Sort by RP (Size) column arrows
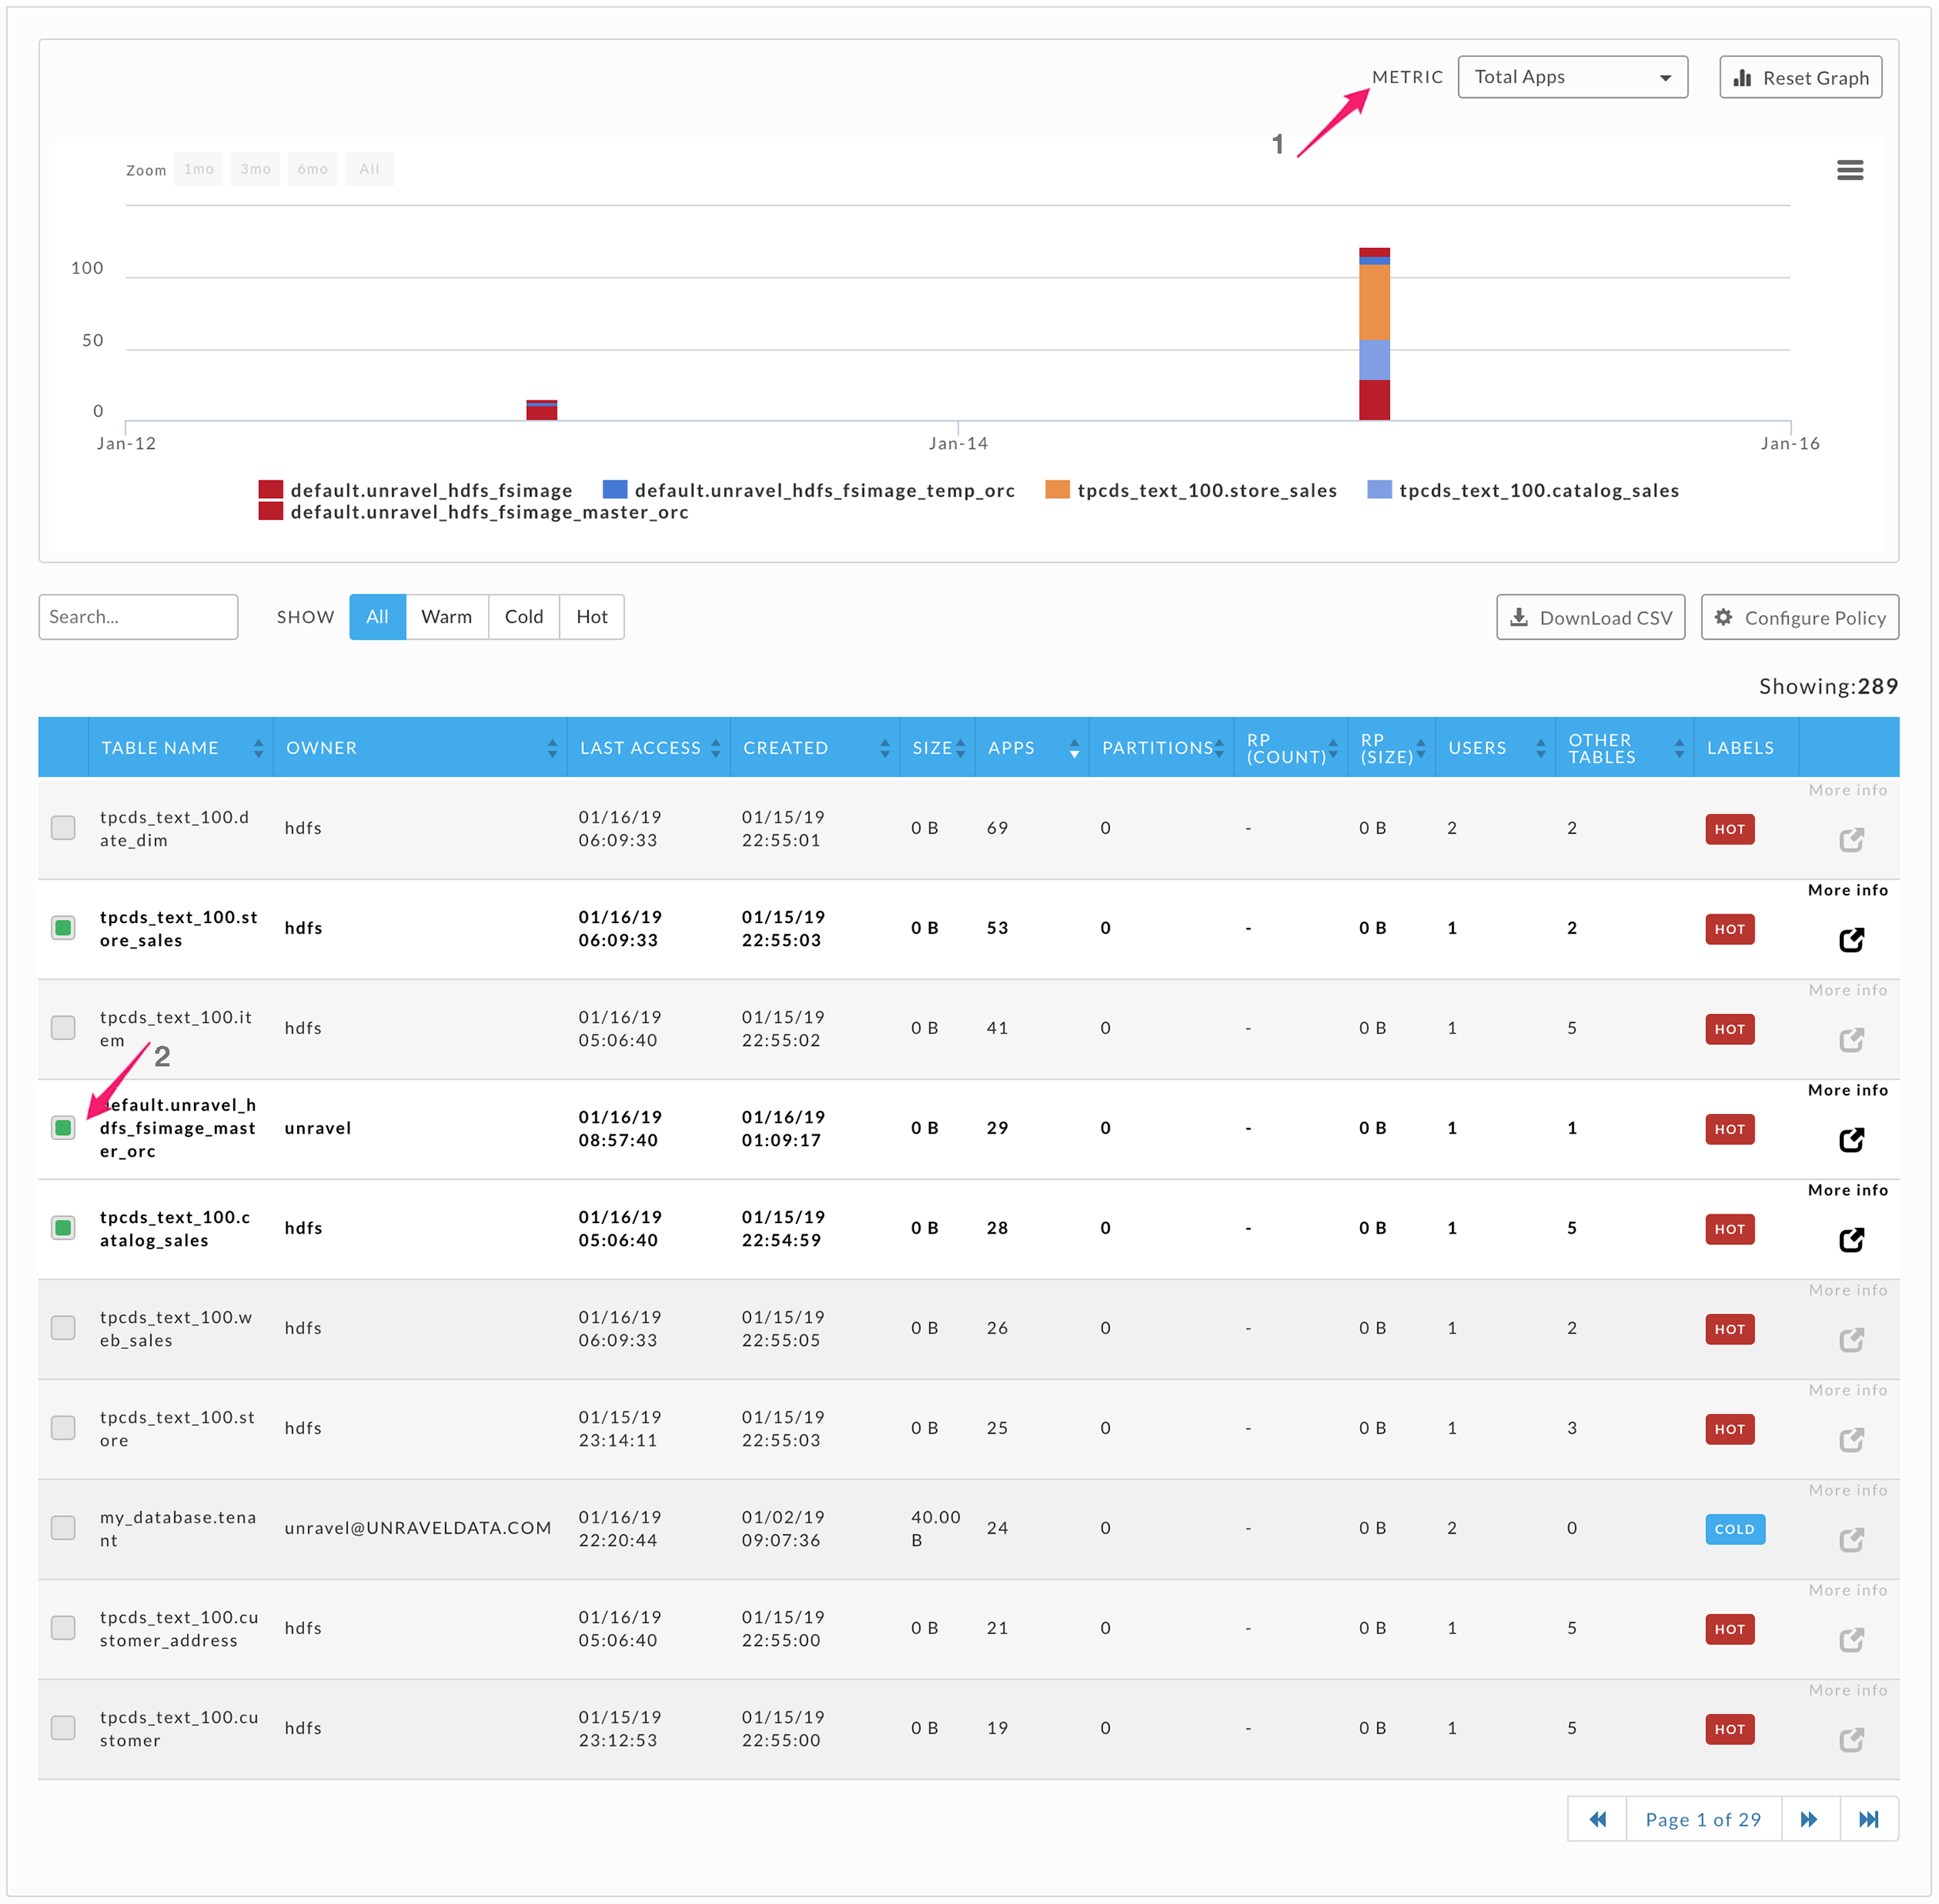1939x1904 pixels. point(1419,748)
